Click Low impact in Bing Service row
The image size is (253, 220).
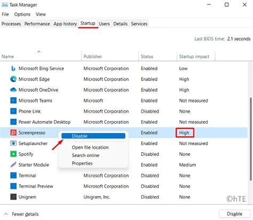click(x=183, y=68)
